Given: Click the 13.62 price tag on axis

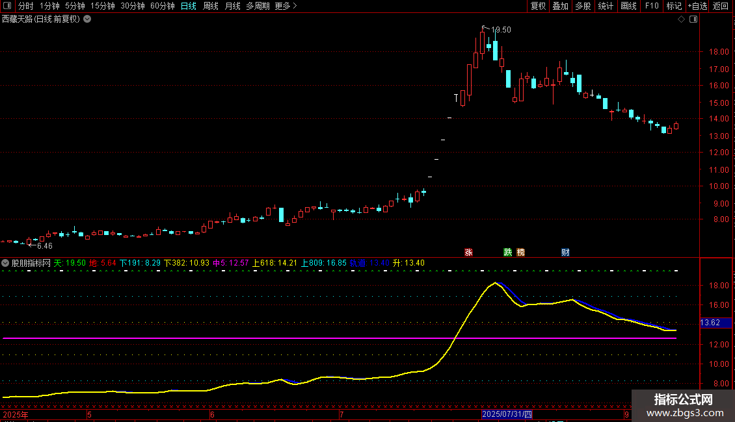Looking at the screenshot, I should [x=715, y=323].
